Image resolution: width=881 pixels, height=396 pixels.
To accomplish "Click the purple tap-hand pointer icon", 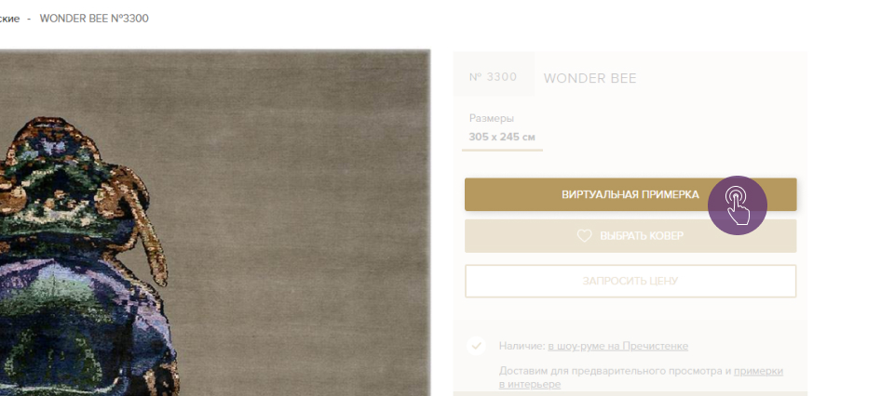I will pyautogui.click(x=738, y=205).
